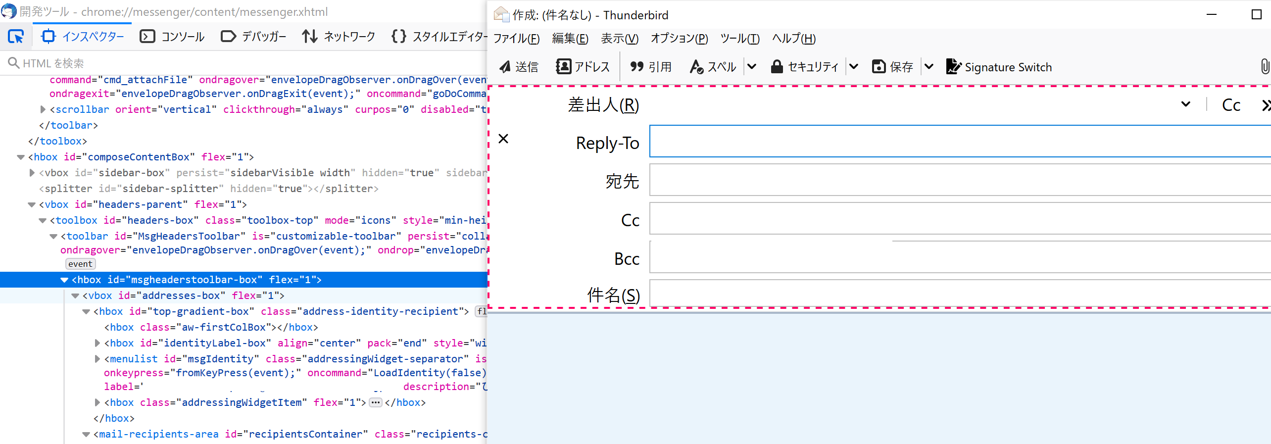Open the Address book (アドレス) button
The width and height of the screenshot is (1271, 444).
point(583,67)
